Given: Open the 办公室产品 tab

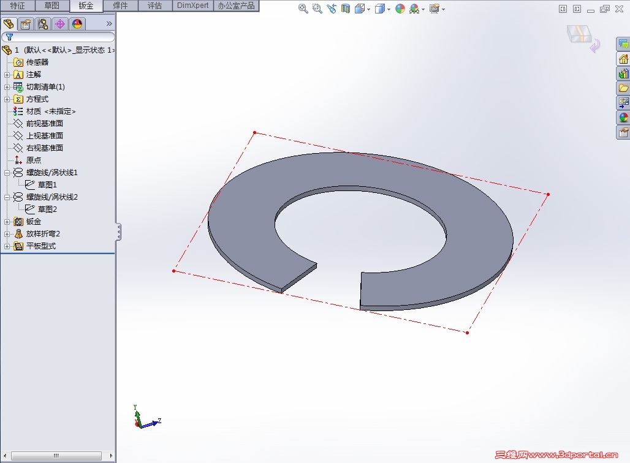Looking at the screenshot, I should (237, 6).
